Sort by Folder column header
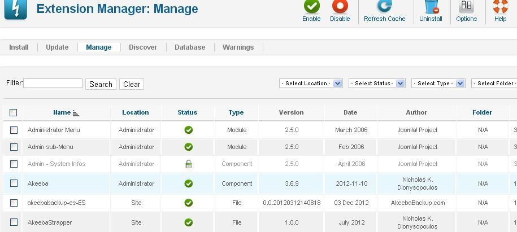 pyautogui.click(x=482, y=112)
